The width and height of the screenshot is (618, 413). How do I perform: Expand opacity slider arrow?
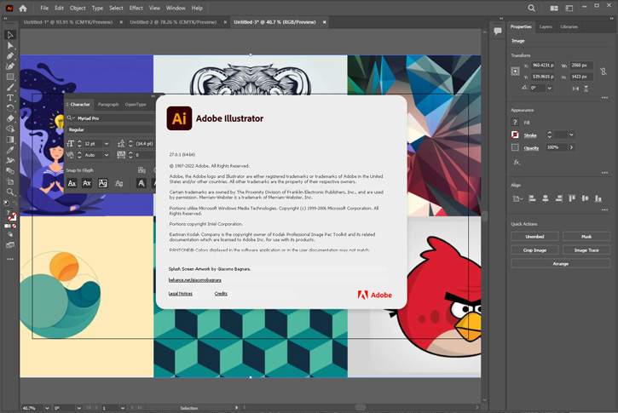point(571,147)
